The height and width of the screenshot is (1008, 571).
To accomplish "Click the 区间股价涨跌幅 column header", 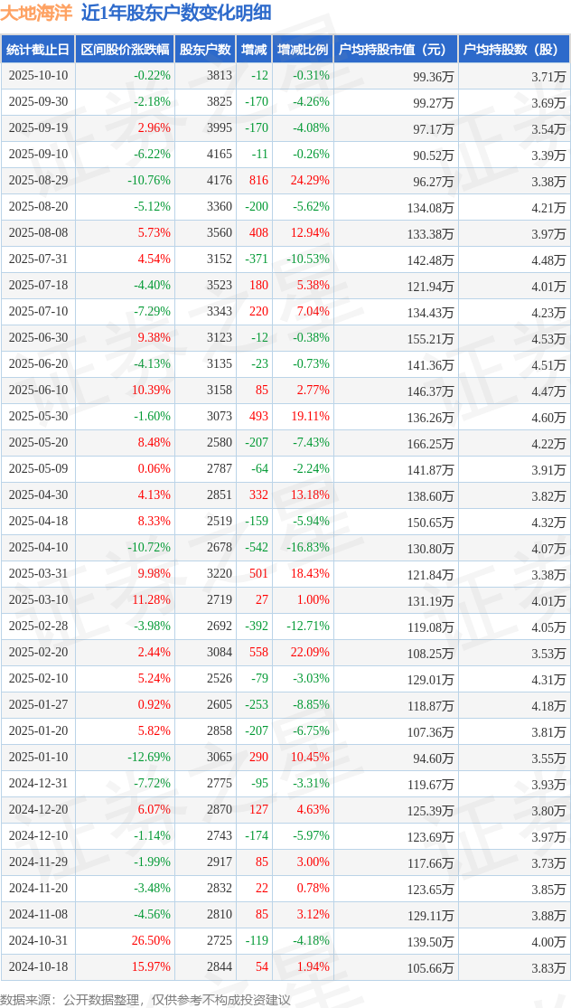I will pos(125,50).
